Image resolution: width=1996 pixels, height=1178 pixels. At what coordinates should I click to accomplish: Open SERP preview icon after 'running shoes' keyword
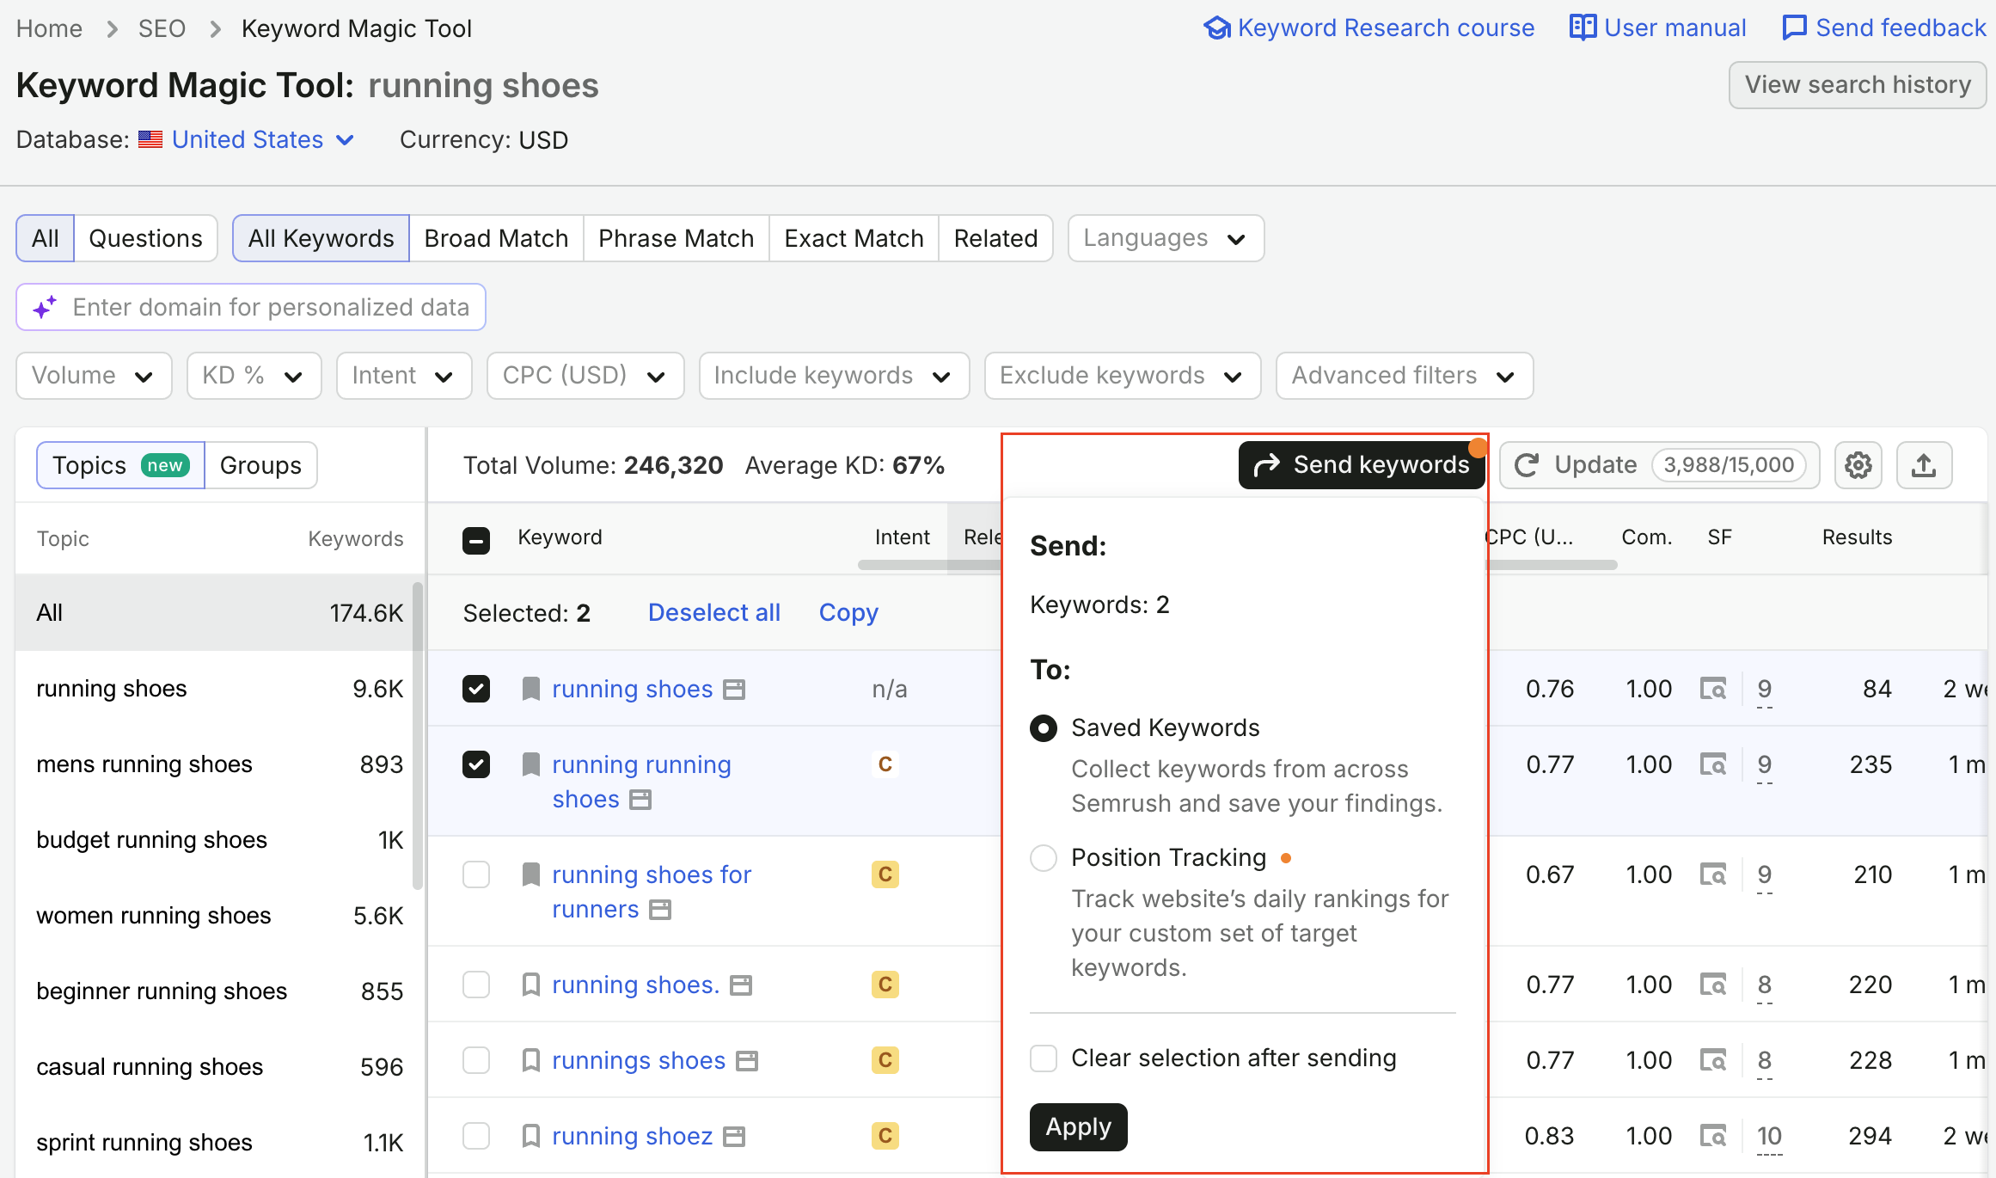(x=734, y=690)
